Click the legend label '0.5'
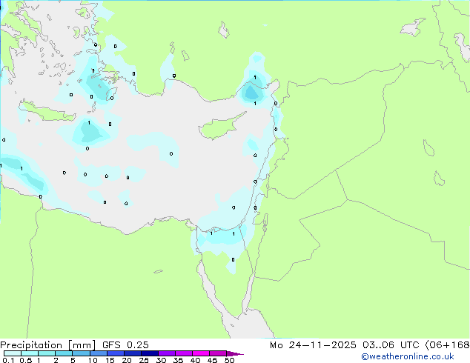This screenshot has height=363, width=470. coord(25,360)
